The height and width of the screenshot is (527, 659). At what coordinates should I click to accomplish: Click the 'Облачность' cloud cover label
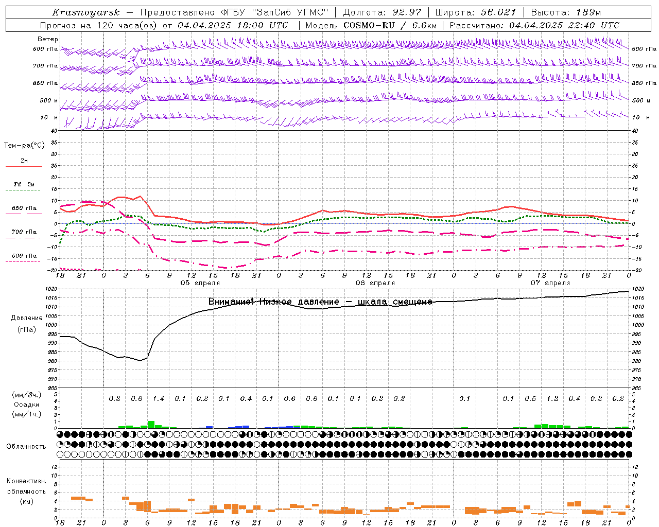click(26, 447)
